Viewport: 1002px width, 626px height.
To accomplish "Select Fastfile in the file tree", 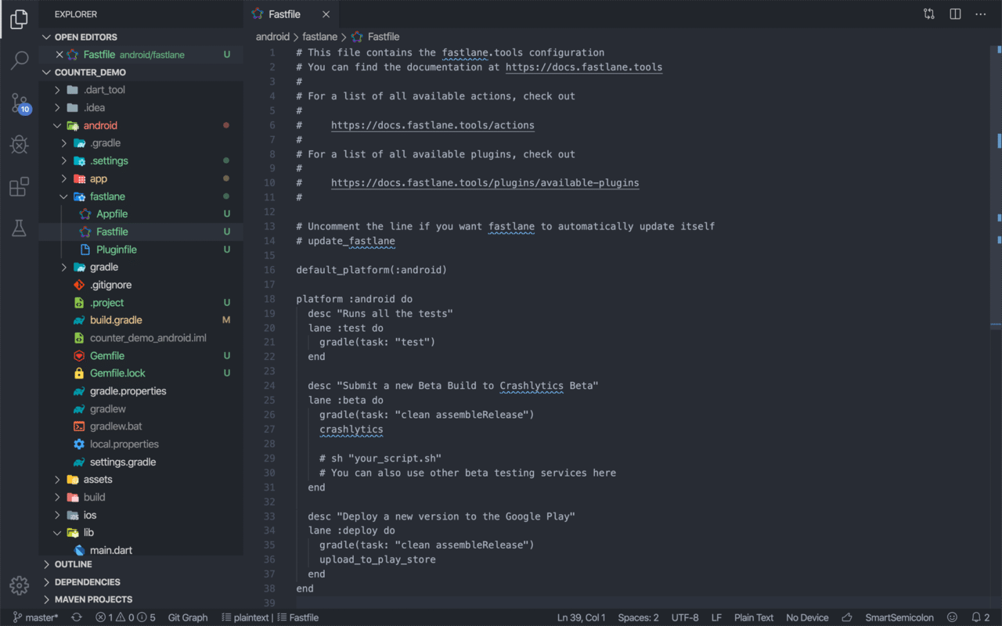I will click(141, 232).
